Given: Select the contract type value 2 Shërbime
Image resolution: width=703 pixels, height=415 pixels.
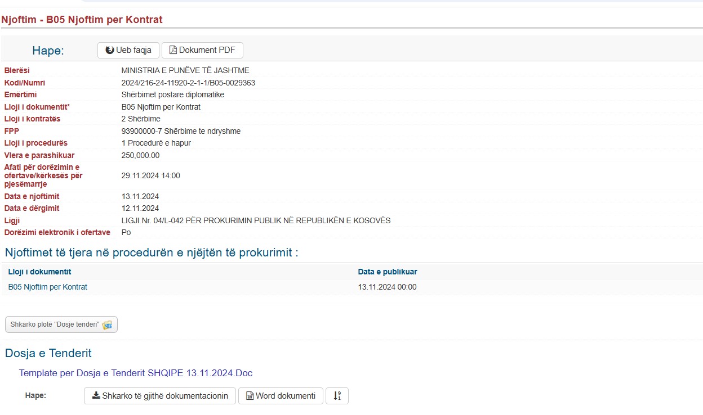Looking at the screenshot, I should pos(141,119).
